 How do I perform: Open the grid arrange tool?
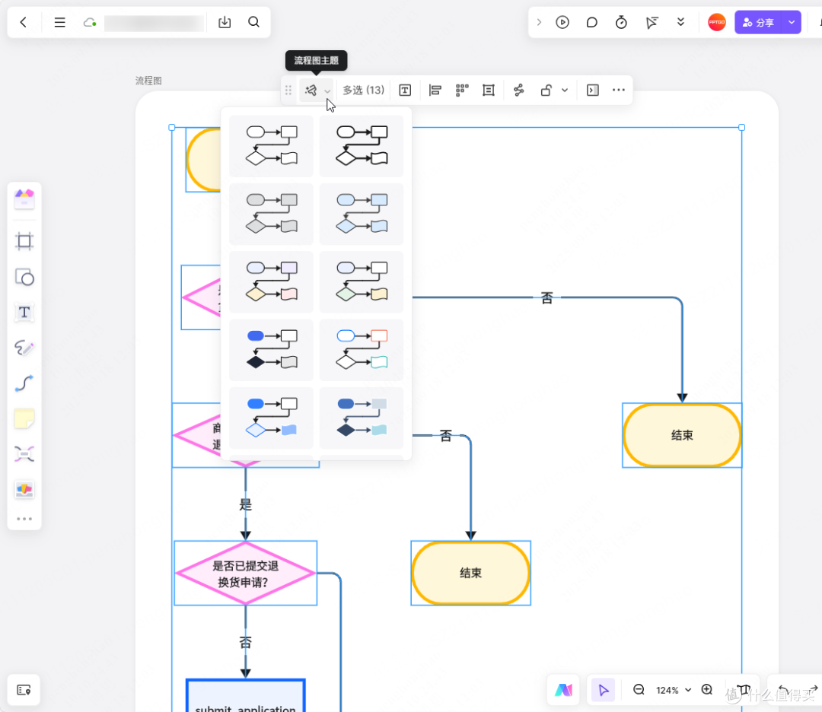pos(462,90)
